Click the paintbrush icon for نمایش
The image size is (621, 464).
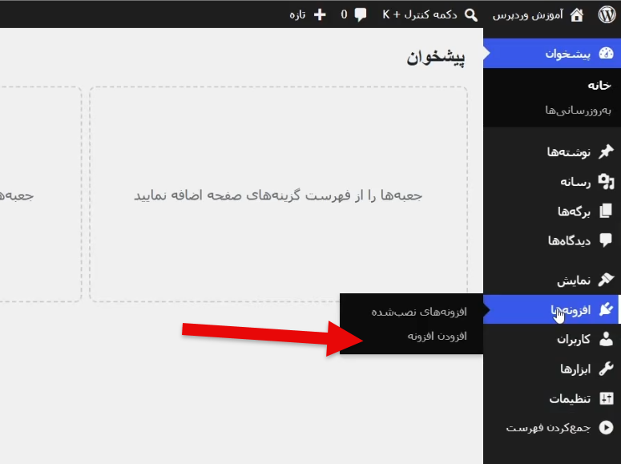click(x=606, y=280)
